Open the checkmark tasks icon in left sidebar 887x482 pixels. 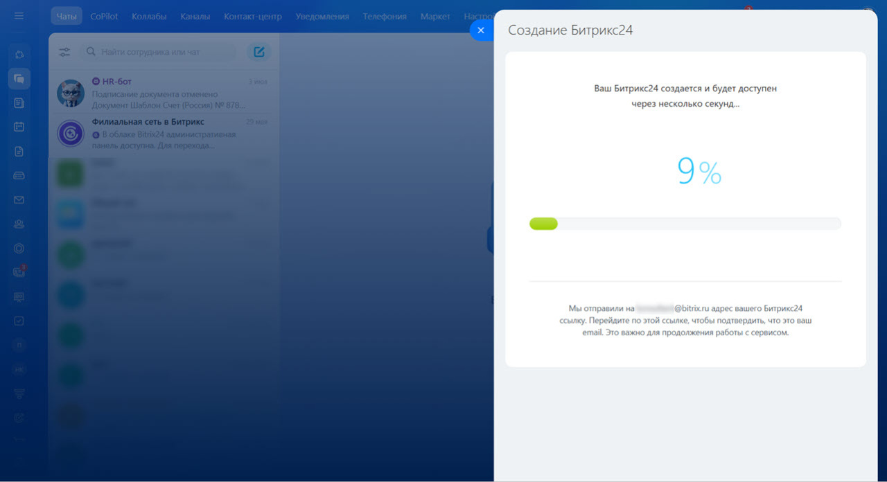(19, 321)
